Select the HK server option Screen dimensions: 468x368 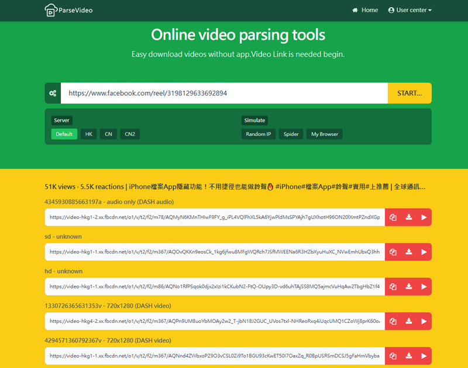click(89, 134)
